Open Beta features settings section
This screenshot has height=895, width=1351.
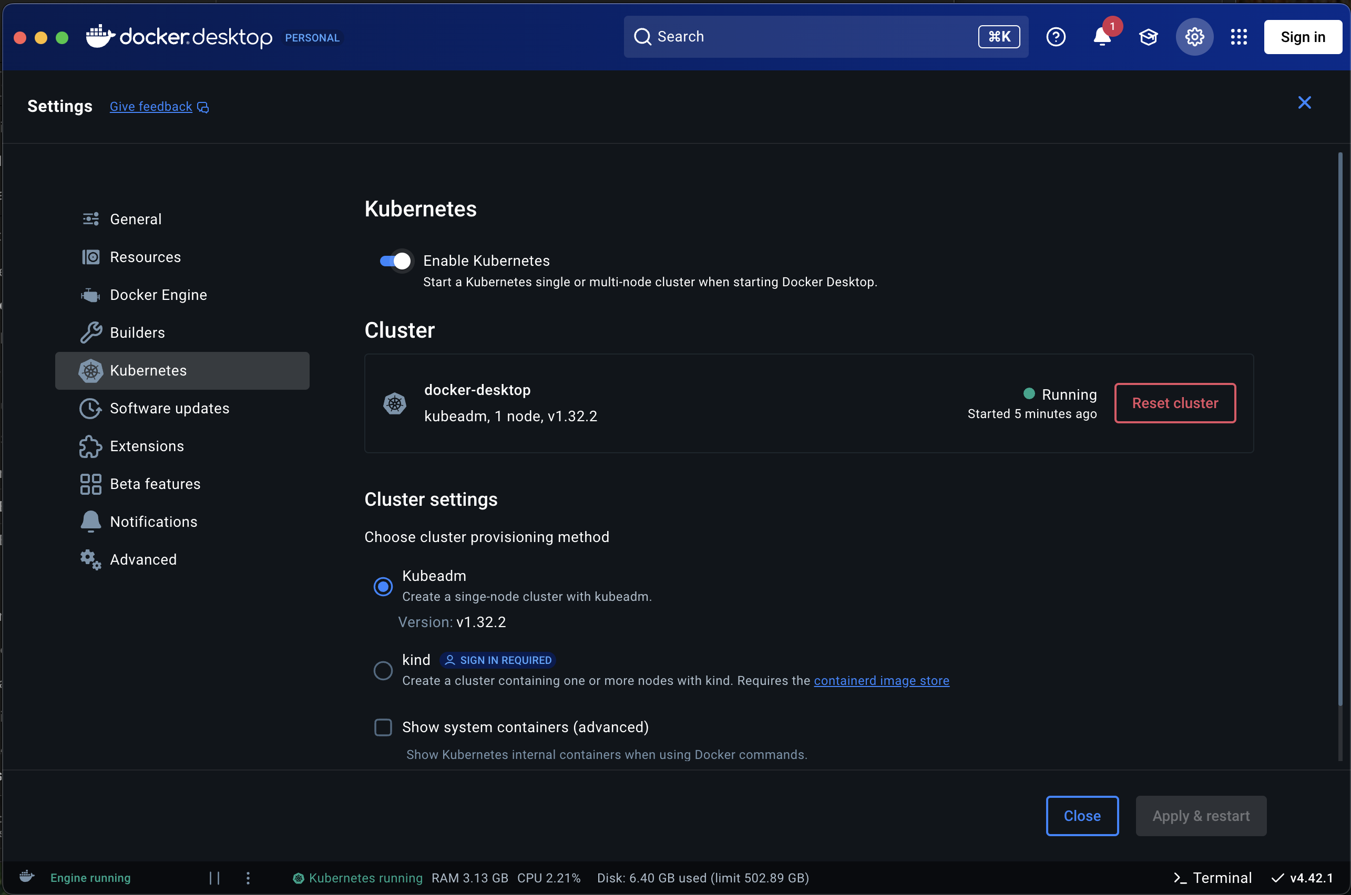(182, 484)
